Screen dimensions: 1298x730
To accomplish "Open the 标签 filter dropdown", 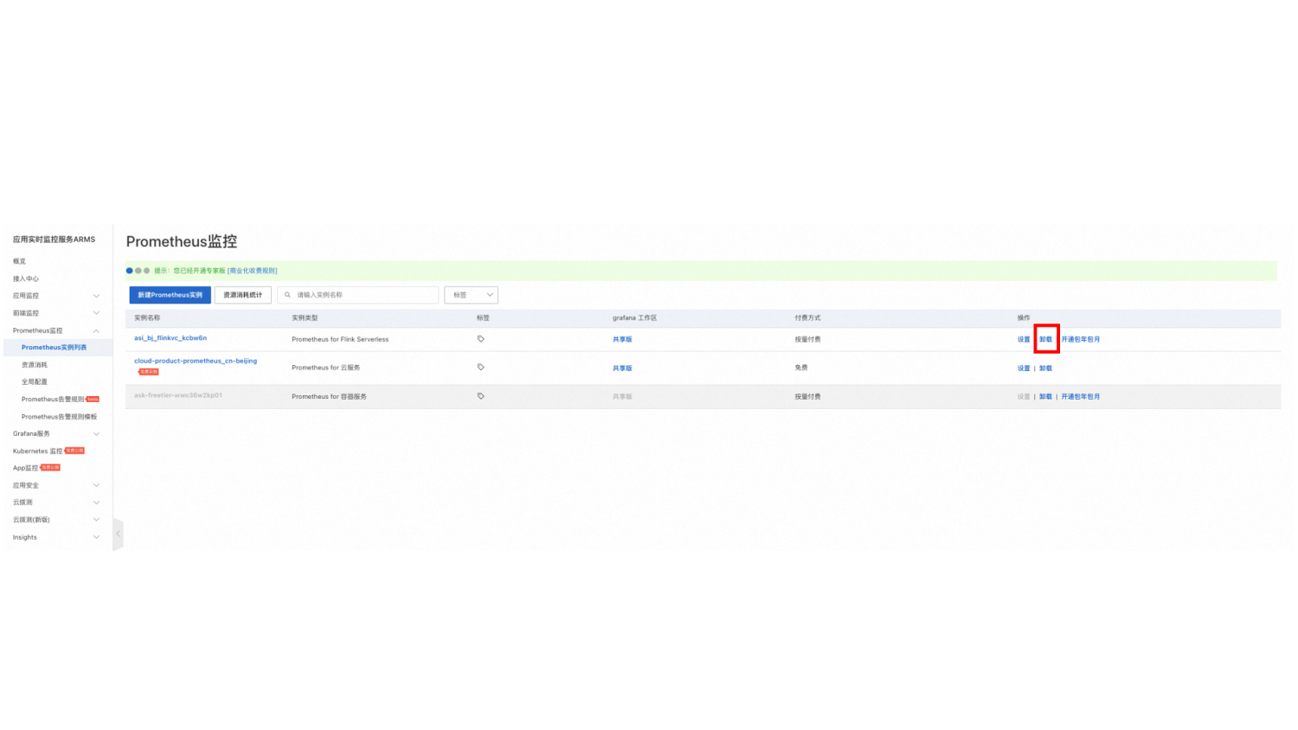I will point(471,295).
